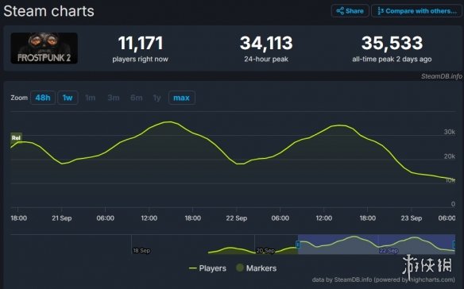This screenshot has height=289, width=464.
Task: Click the Zoom label
Action: point(19,98)
